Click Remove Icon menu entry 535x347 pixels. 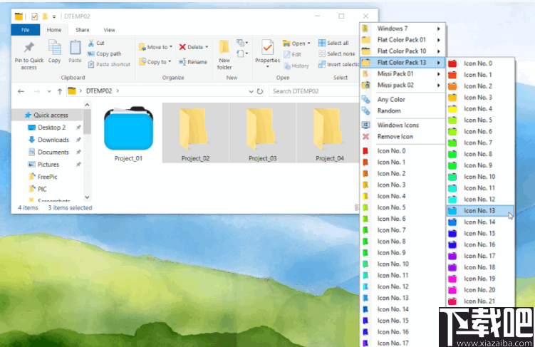(x=402, y=136)
